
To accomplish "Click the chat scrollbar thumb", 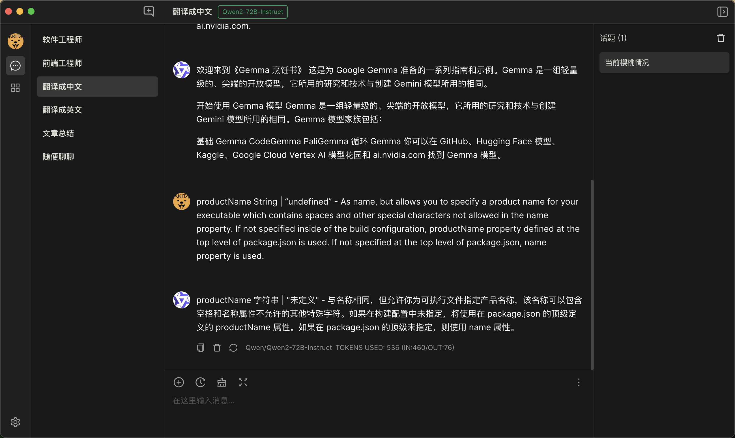I will click(x=592, y=274).
